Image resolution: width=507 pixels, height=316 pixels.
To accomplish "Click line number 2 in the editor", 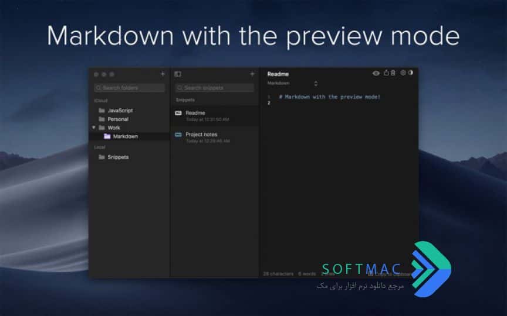I will [269, 103].
